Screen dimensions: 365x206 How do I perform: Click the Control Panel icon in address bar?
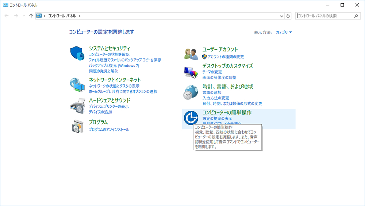tap(39, 16)
